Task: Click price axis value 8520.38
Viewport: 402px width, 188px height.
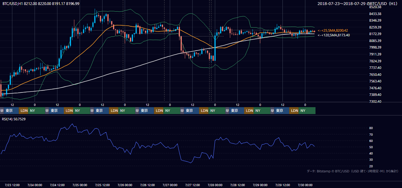Action: pos(375,7)
